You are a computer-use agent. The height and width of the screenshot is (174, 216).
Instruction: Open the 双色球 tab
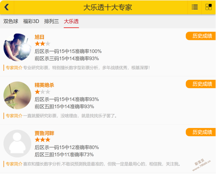point(11,21)
